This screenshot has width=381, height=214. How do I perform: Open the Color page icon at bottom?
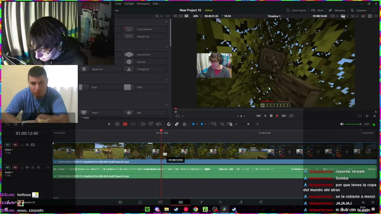pos(221,202)
